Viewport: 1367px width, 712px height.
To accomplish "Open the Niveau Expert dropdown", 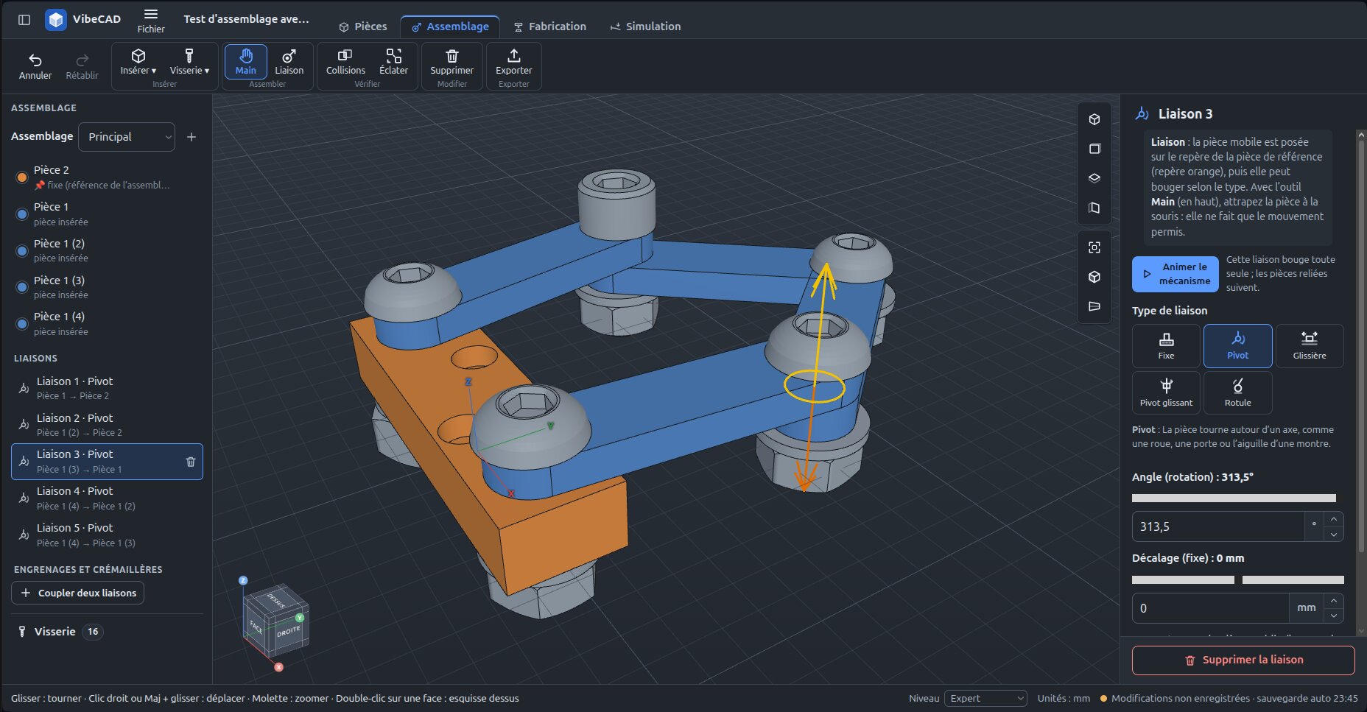I will point(986,698).
